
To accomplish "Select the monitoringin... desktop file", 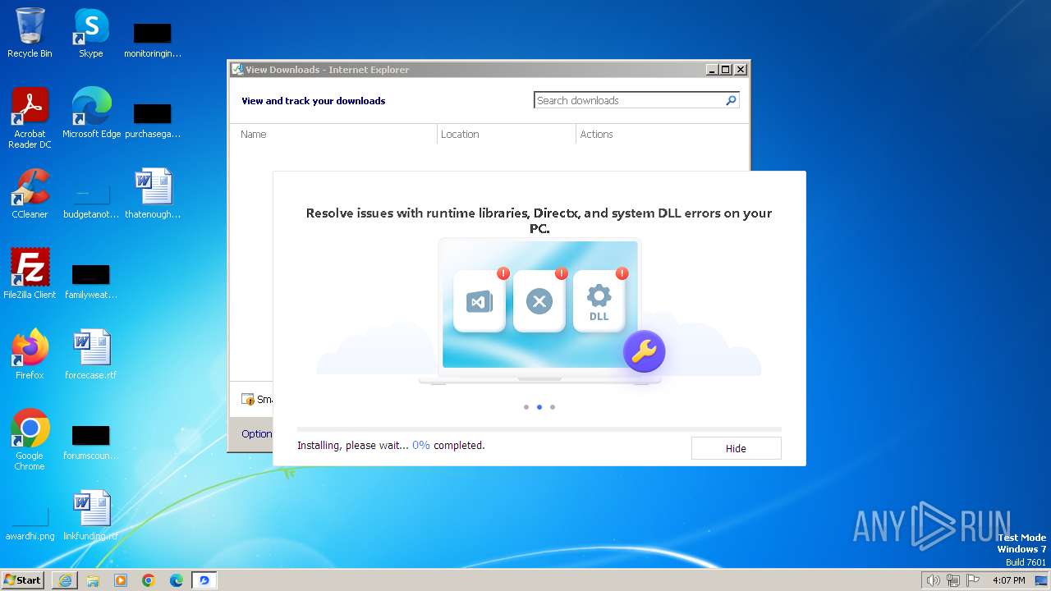I will (153, 40).
